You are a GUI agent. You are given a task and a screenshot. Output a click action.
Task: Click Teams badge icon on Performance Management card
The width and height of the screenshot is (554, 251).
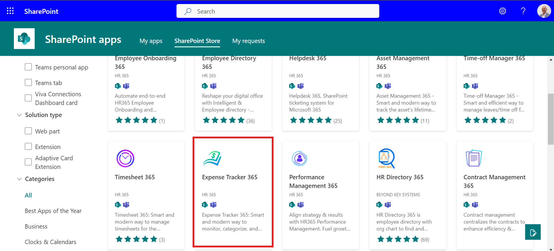pos(301,205)
